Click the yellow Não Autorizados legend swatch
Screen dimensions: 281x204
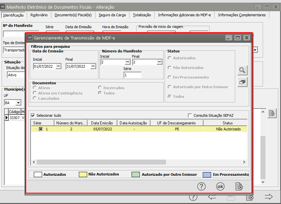pos(82,174)
